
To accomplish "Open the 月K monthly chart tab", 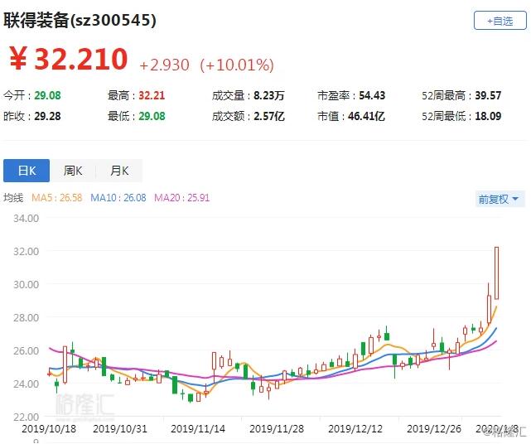I will (119, 171).
